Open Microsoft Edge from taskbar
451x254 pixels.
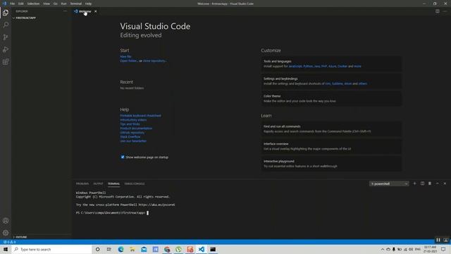pos(121,249)
